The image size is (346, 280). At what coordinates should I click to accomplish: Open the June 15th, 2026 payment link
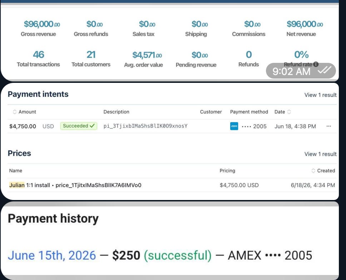pyautogui.click(x=52, y=255)
